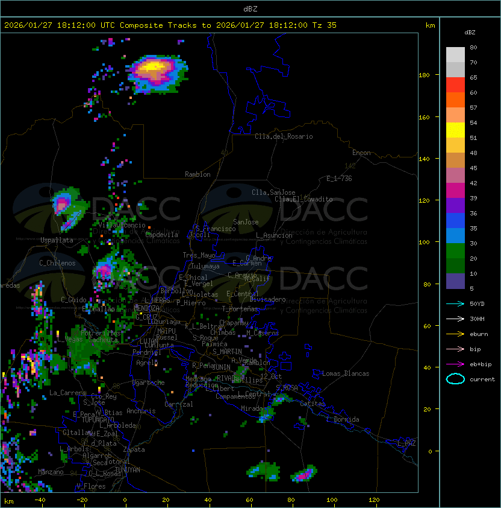This screenshot has width=501, height=508.
Task: Select the tan 48 dBZ swatch
Action: point(455,160)
